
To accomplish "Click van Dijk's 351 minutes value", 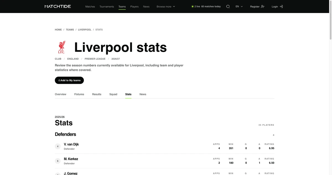I will tap(231, 148).
